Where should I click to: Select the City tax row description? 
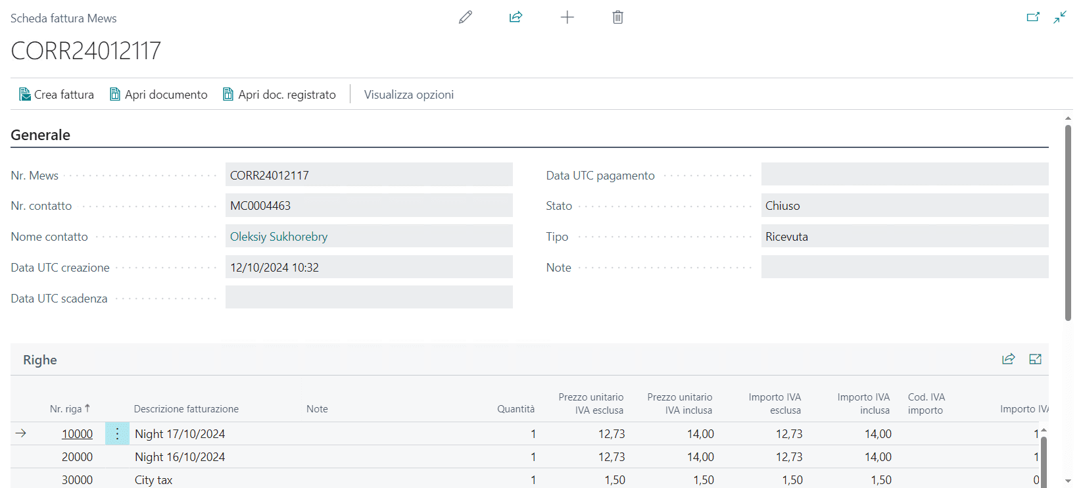(x=154, y=480)
